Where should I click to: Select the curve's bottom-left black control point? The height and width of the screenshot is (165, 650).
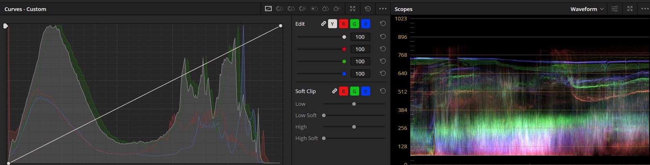coord(8,163)
